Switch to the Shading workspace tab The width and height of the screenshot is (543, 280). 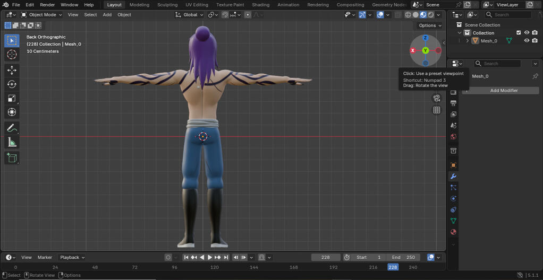[x=261, y=5]
